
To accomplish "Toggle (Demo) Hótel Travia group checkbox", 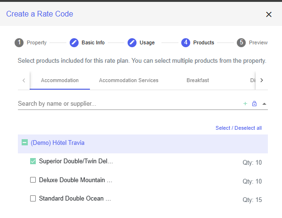I will [x=24, y=143].
